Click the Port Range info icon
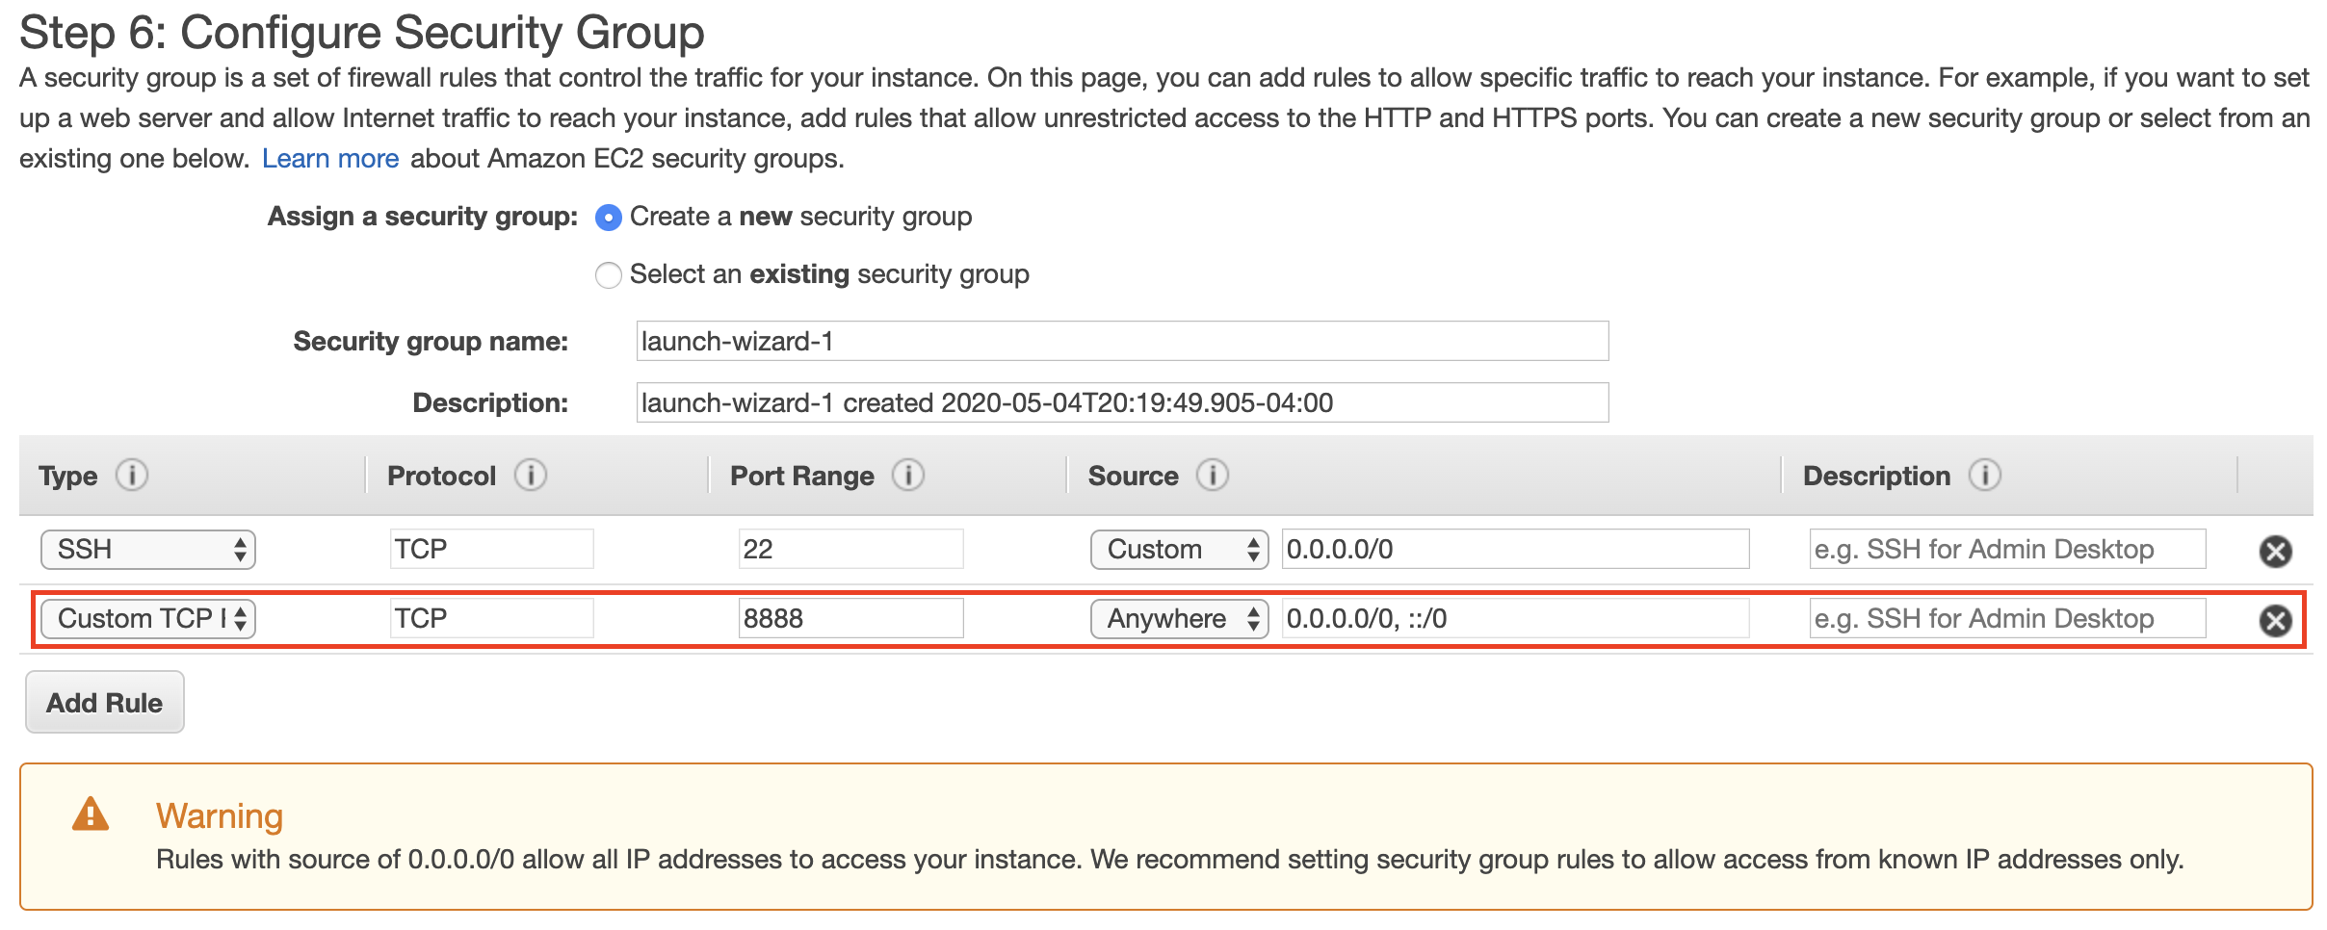The height and width of the screenshot is (930, 2327). click(x=908, y=476)
